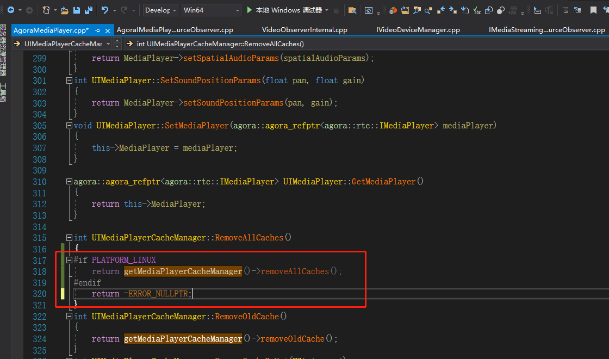This screenshot has height=359, width=609.
Task: Click the Find in Current Document icon
Action: tap(427, 10)
